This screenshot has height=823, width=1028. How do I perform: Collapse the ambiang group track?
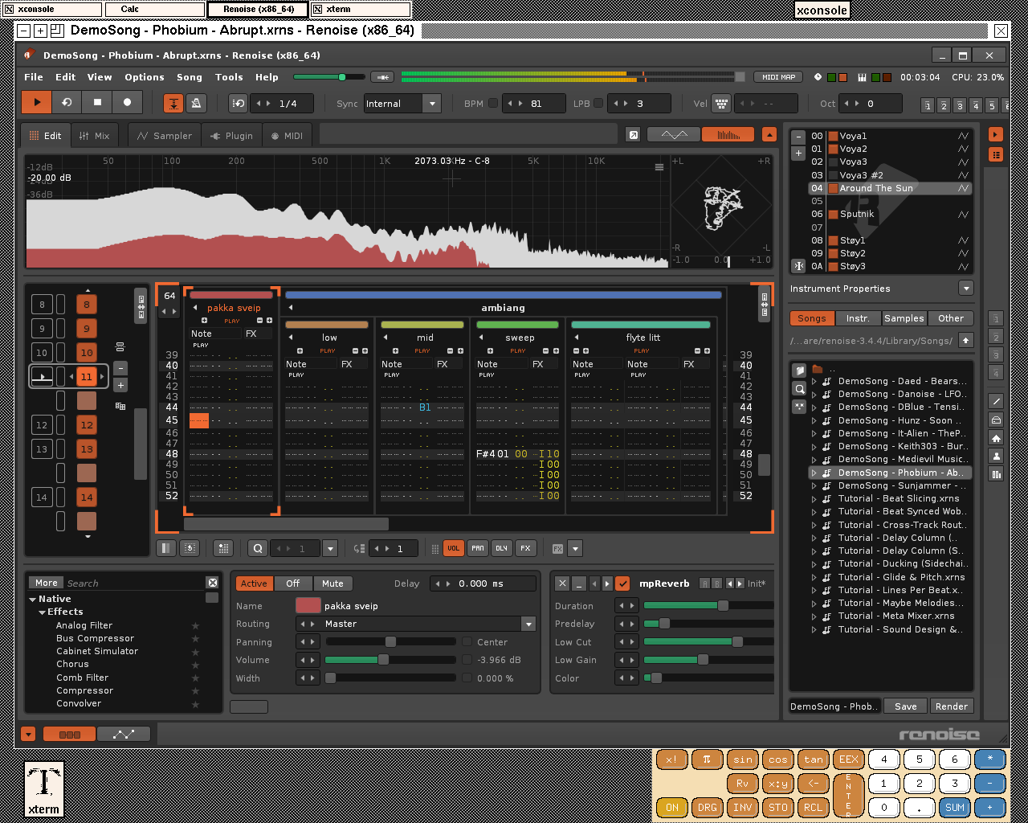(291, 308)
